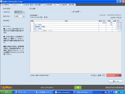The height and width of the screenshot is (94, 125).
Task: Switch to the [0] initial settings tab
Action: pyautogui.click(x=5, y=5)
